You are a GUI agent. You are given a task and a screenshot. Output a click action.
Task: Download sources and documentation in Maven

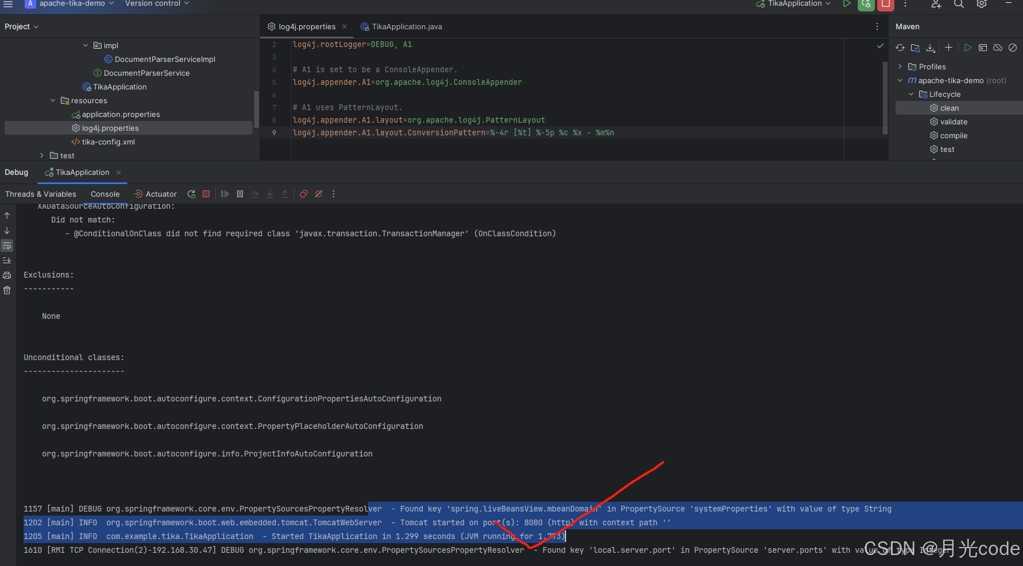[931, 48]
